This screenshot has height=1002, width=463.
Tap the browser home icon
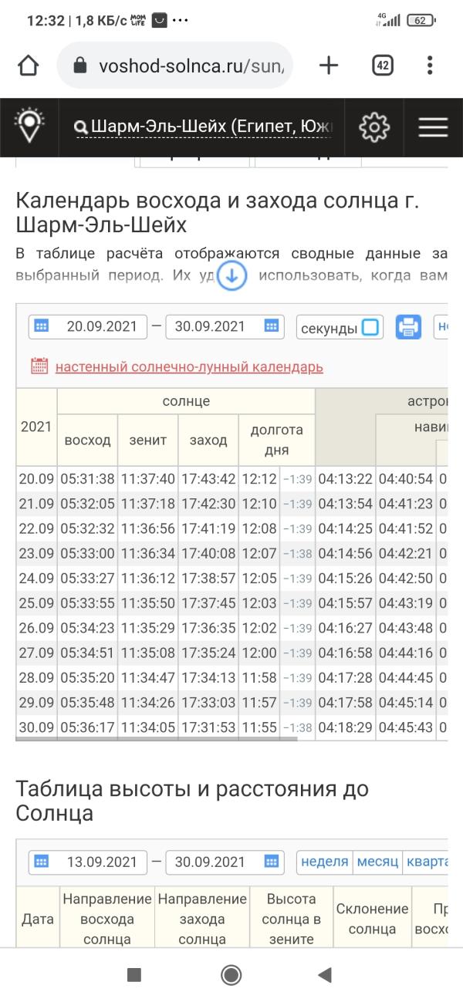[x=29, y=66]
